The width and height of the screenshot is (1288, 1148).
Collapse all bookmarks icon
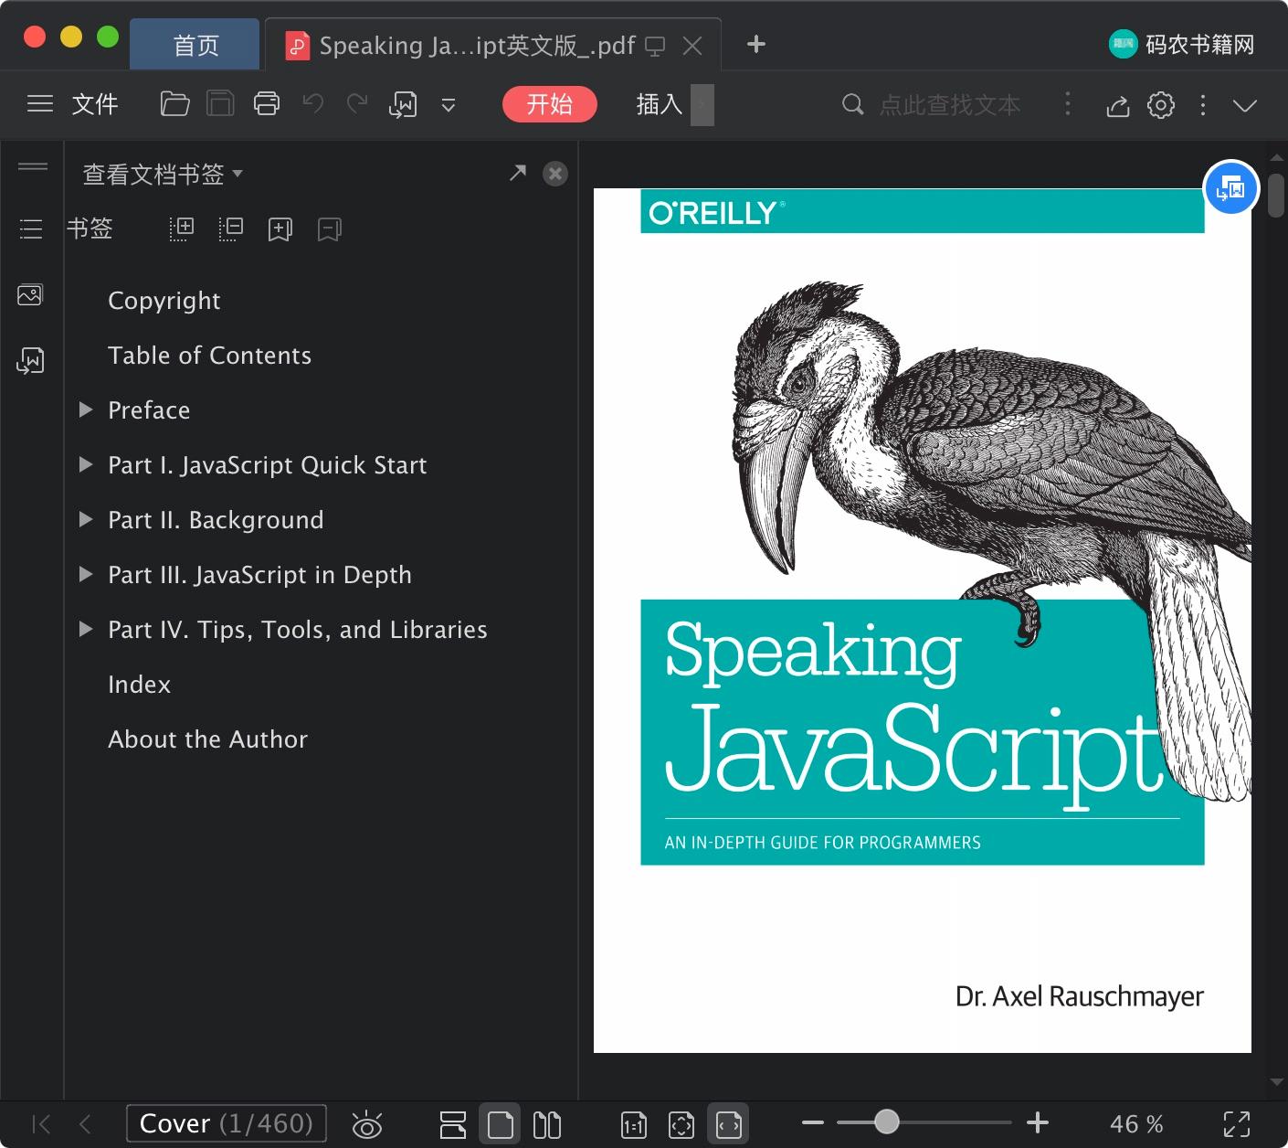pos(231,229)
